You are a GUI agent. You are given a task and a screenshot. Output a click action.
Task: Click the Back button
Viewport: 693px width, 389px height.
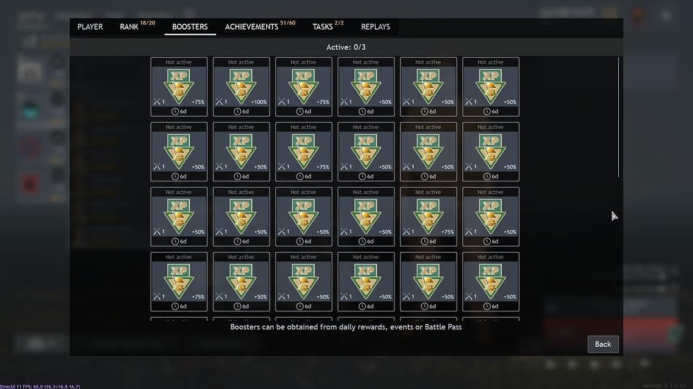(603, 344)
